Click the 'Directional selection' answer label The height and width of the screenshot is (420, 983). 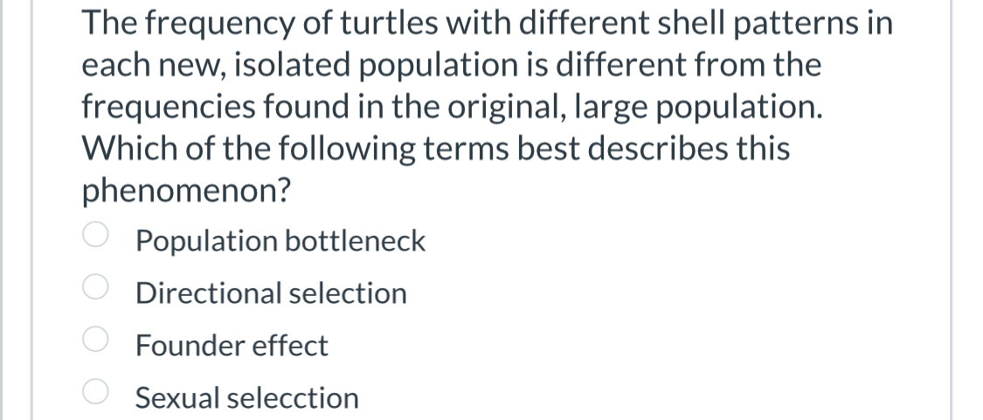click(271, 293)
